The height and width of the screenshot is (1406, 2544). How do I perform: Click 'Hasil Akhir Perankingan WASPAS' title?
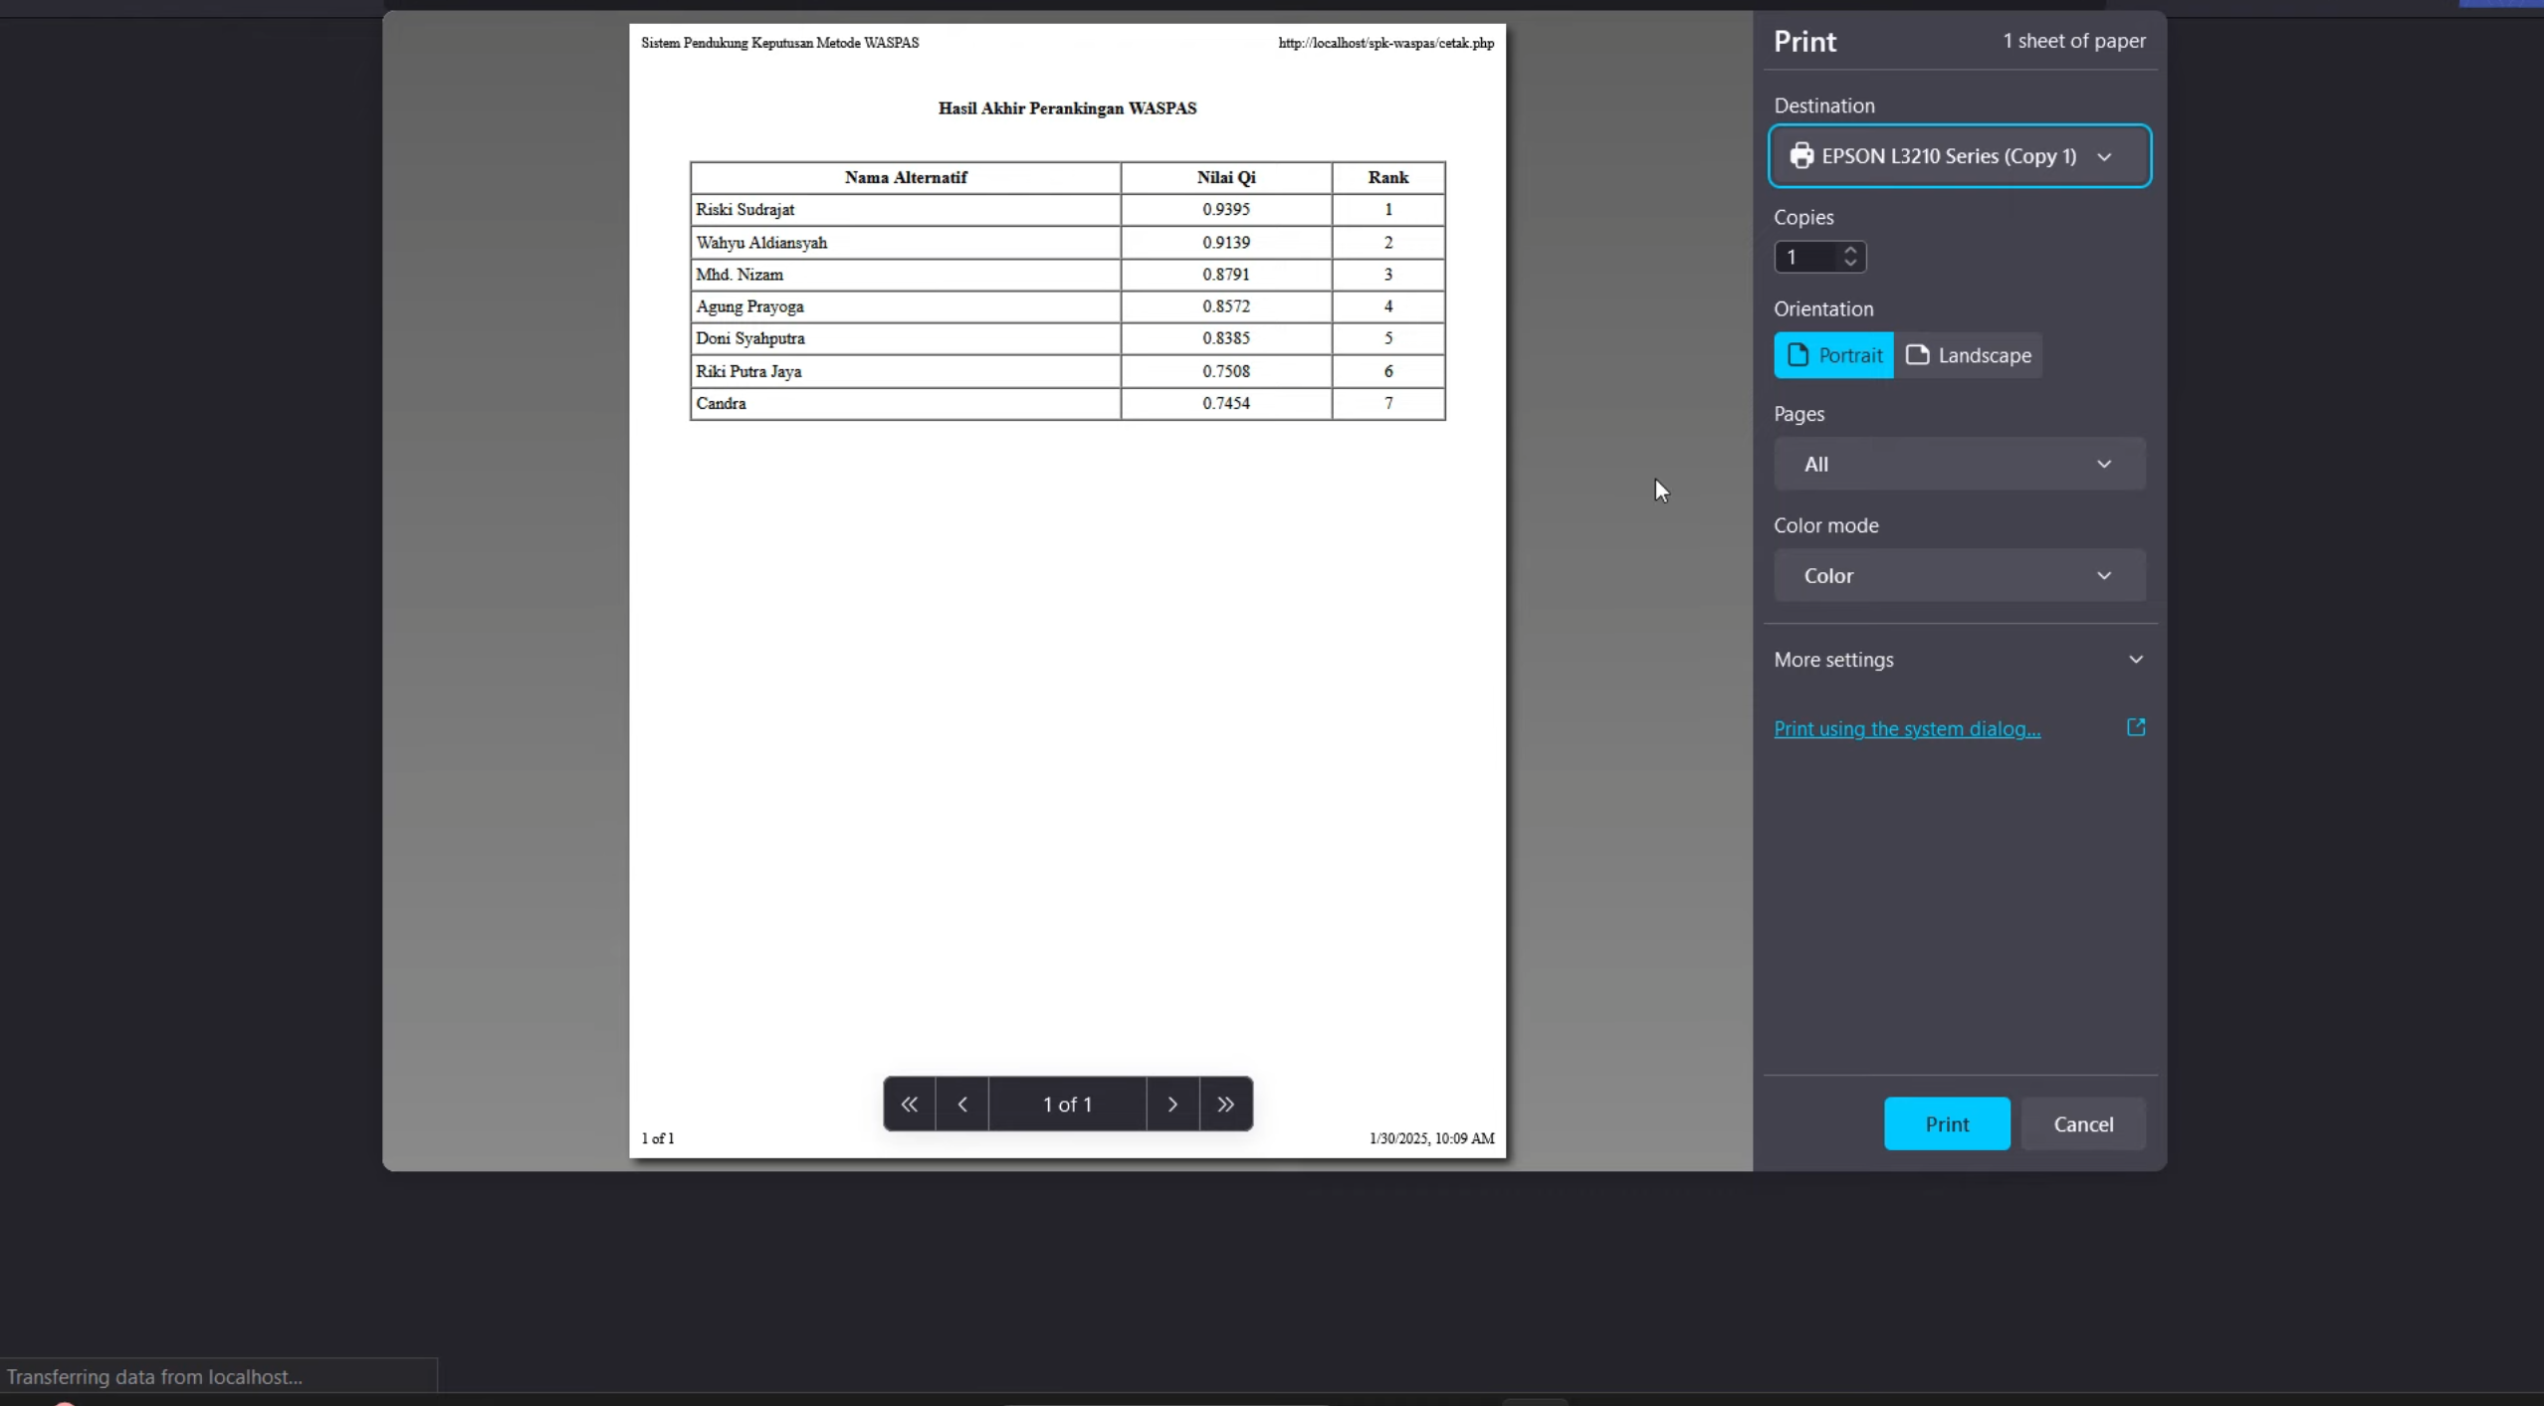(1067, 108)
